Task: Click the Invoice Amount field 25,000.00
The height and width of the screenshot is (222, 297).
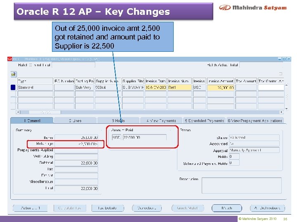Action: tap(221, 88)
